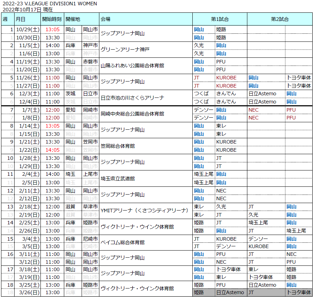The width and height of the screenshot is (313, 297).
Task: Select the date 3/11(土)
Action: point(29,254)
